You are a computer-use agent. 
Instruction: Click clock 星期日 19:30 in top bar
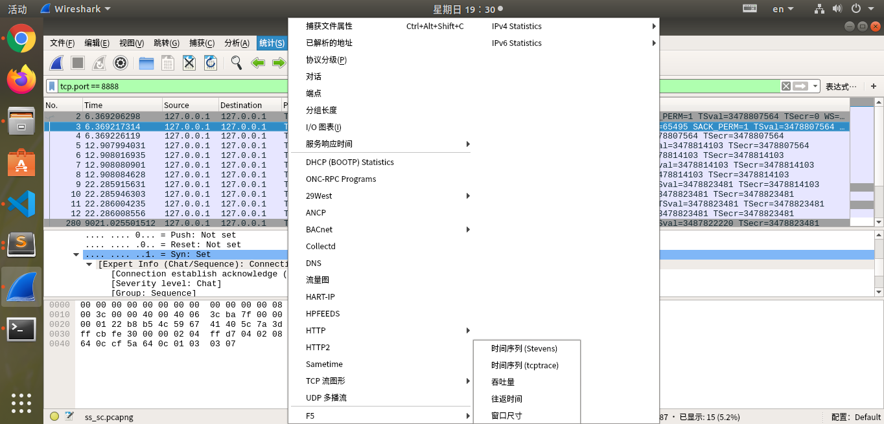pos(464,9)
